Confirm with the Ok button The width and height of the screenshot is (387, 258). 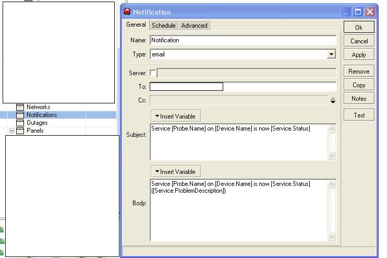tap(359, 27)
